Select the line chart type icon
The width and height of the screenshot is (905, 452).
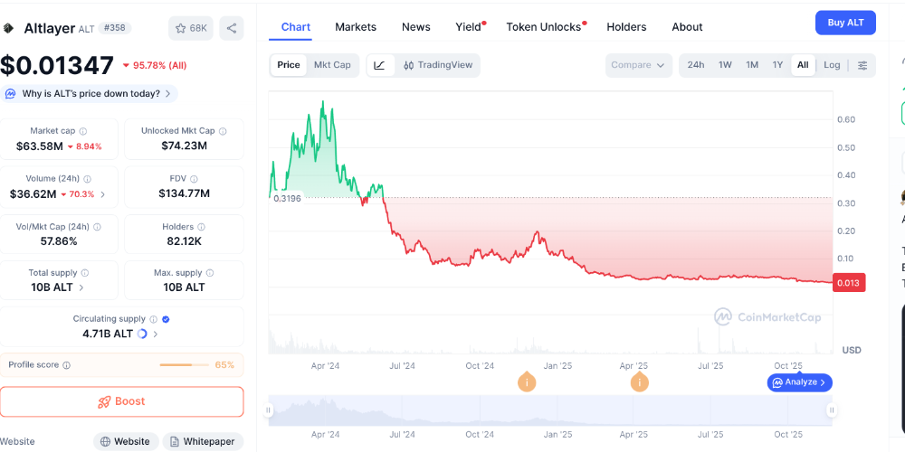pyautogui.click(x=380, y=65)
